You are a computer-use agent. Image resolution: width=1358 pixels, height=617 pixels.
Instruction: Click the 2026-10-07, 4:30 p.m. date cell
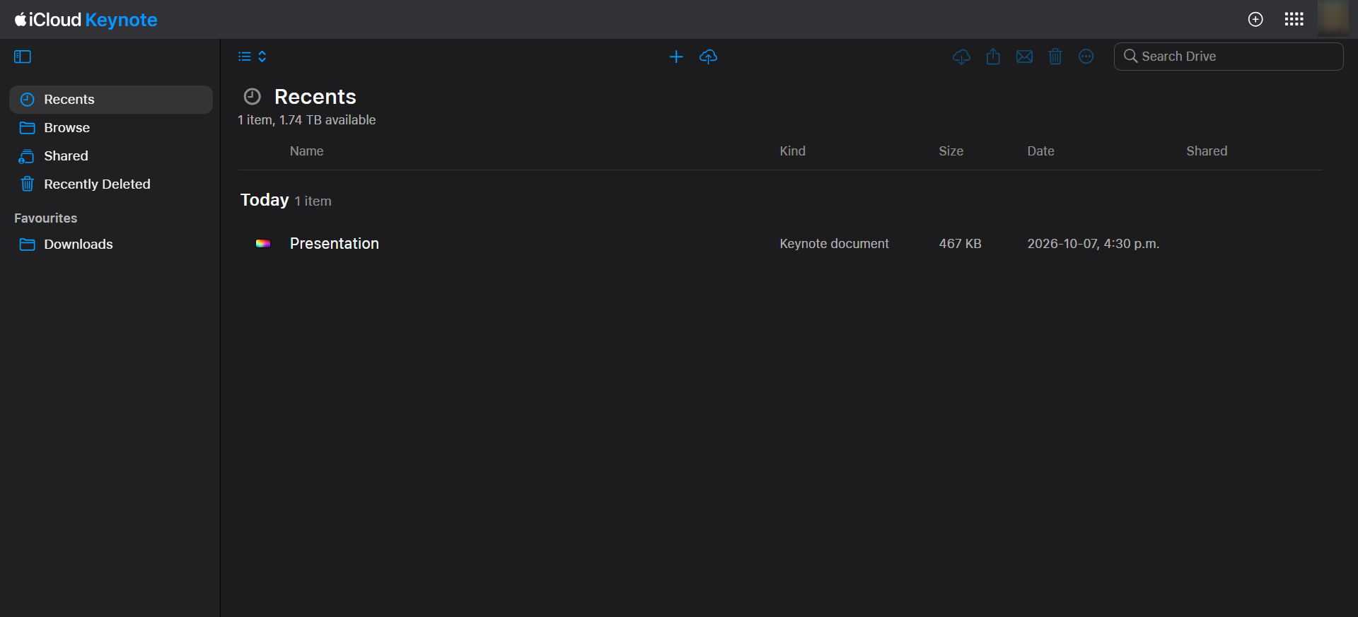click(x=1093, y=244)
